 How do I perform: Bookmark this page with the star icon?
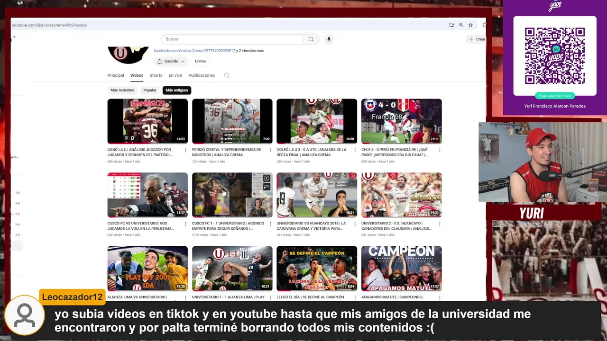[470, 25]
